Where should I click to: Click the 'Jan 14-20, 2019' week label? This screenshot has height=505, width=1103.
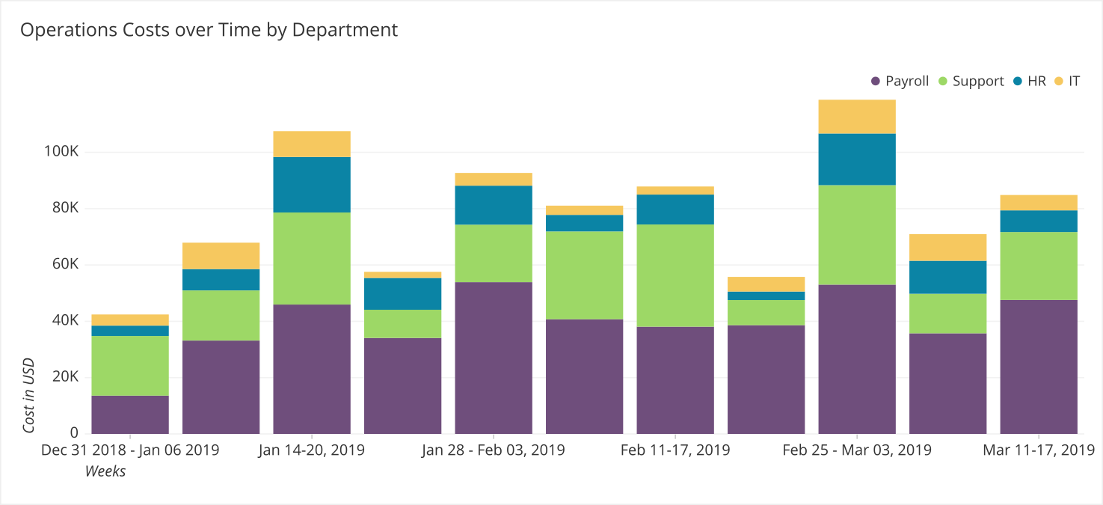click(312, 450)
